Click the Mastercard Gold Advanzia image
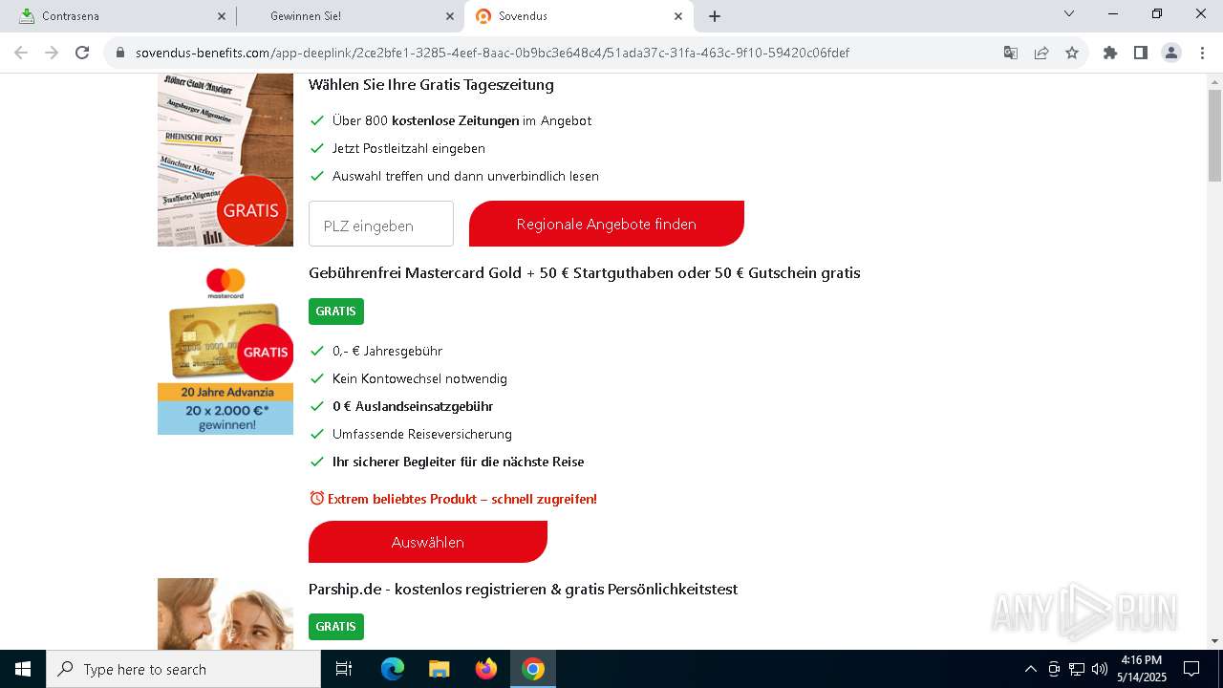Image resolution: width=1223 pixels, height=688 pixels. [225, 349]
